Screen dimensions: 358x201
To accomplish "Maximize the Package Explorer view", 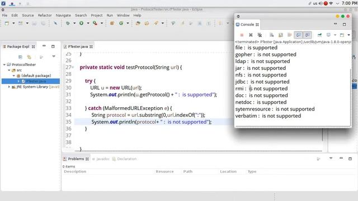I will [53, 46].
